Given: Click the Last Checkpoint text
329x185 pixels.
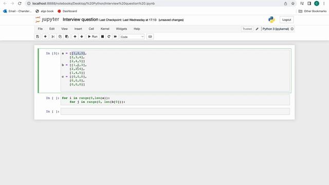Looking at the screenshot, I should coord(128,20).
